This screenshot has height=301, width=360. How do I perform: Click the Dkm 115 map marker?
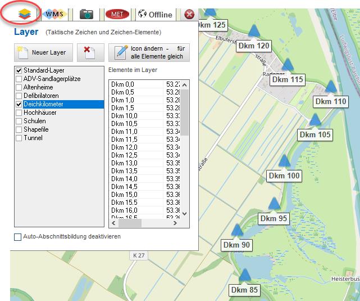click(x=287, y=66)
